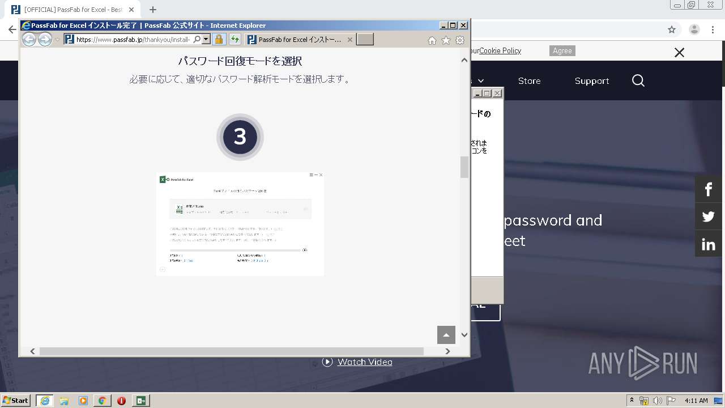Click the Chrome tab PassFab for Excel
This screenshot has width=725, height=408.
click(74, 10)
